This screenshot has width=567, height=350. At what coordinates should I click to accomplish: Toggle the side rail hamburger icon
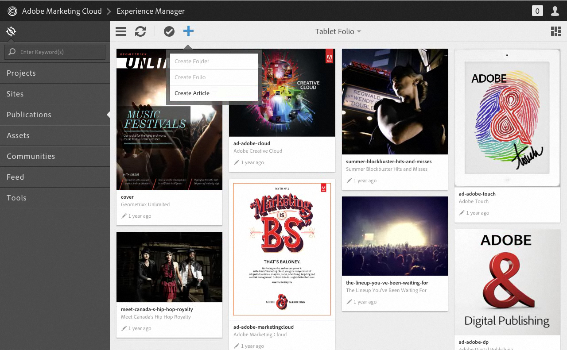[121, 31]
